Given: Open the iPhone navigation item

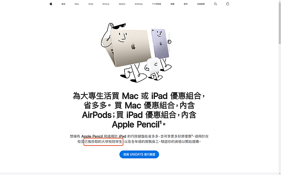Looking at the screenshot, I should point(106,4).
